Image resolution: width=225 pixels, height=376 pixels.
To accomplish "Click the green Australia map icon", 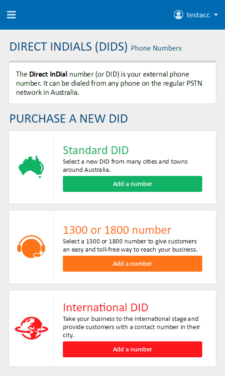I will (31, 167).
